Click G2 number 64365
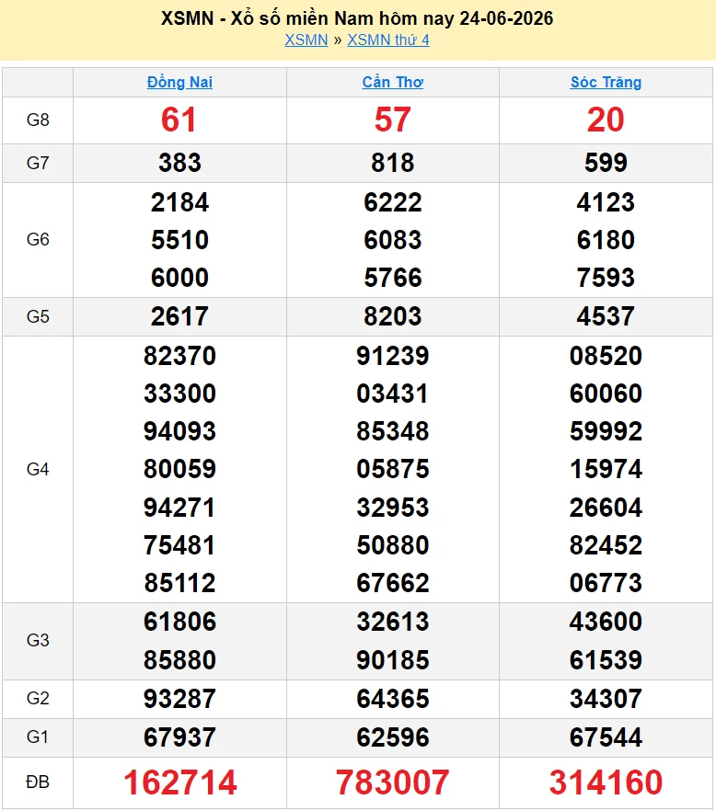Viewport: 716px width, 811px height. click(x=392, y=699)
